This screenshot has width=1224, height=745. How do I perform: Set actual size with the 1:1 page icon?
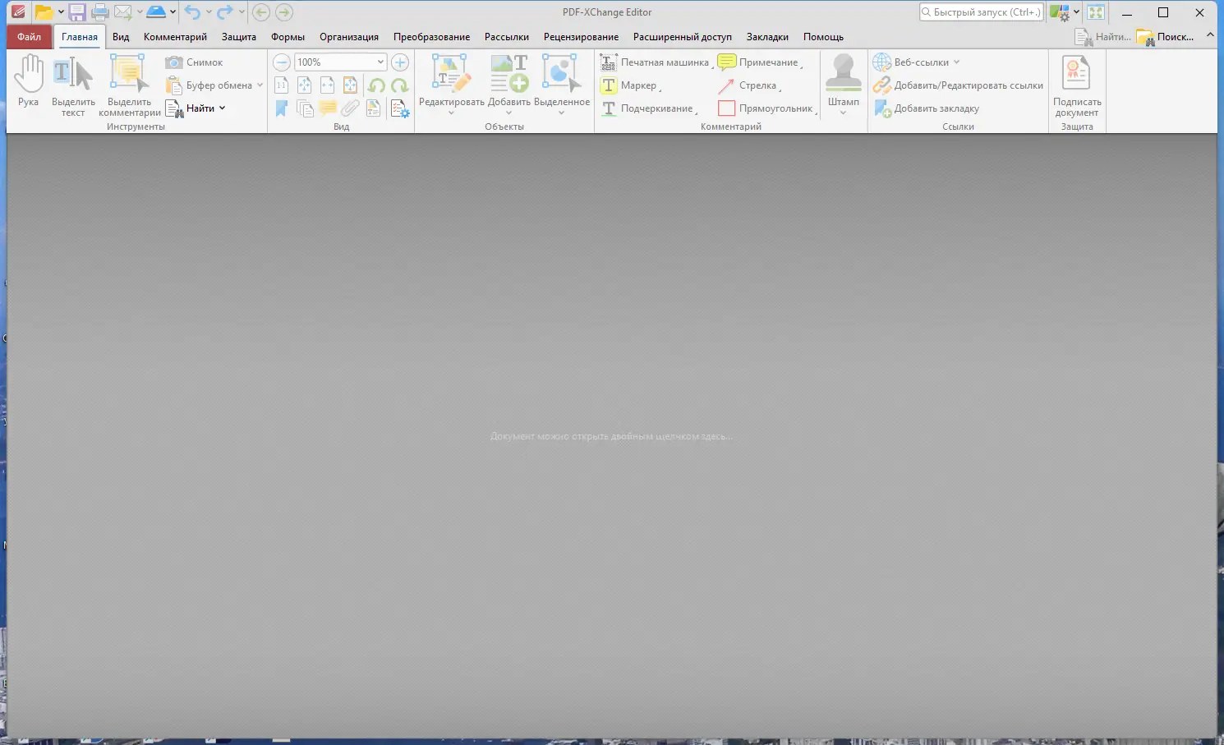pos(281,85)
